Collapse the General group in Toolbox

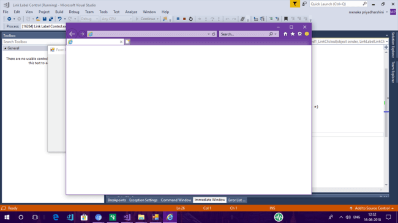tap(6, 48)
